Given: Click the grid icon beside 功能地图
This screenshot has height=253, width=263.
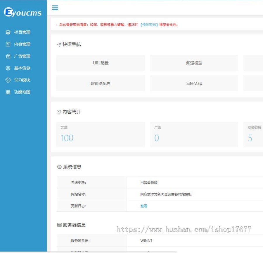Looking at the screenshot, I should click(8, 92).
